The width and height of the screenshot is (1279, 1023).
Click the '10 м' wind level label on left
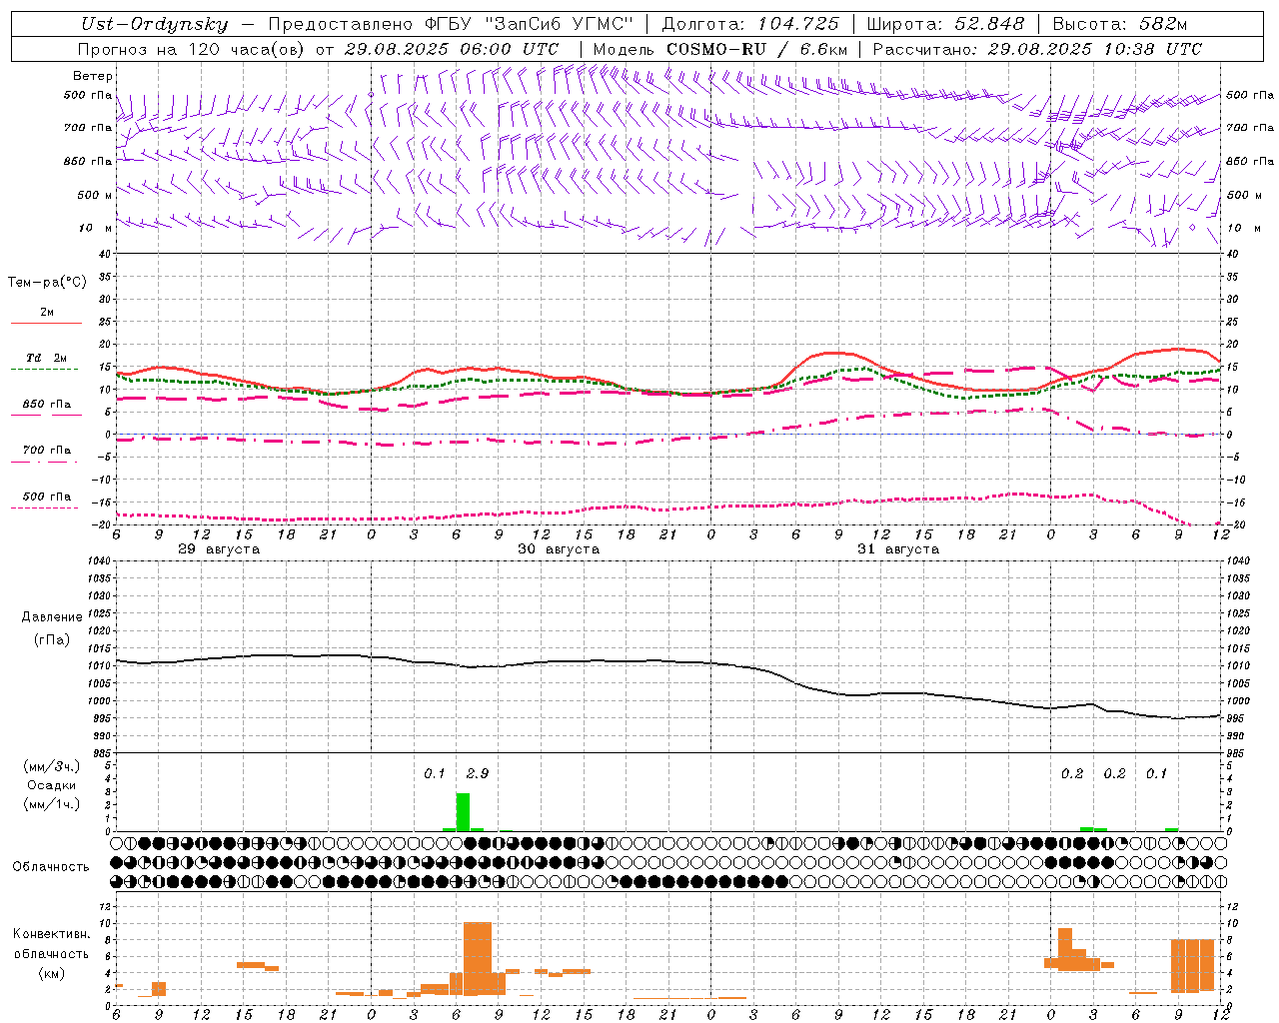pyautogui.click(x=95, y=229)
